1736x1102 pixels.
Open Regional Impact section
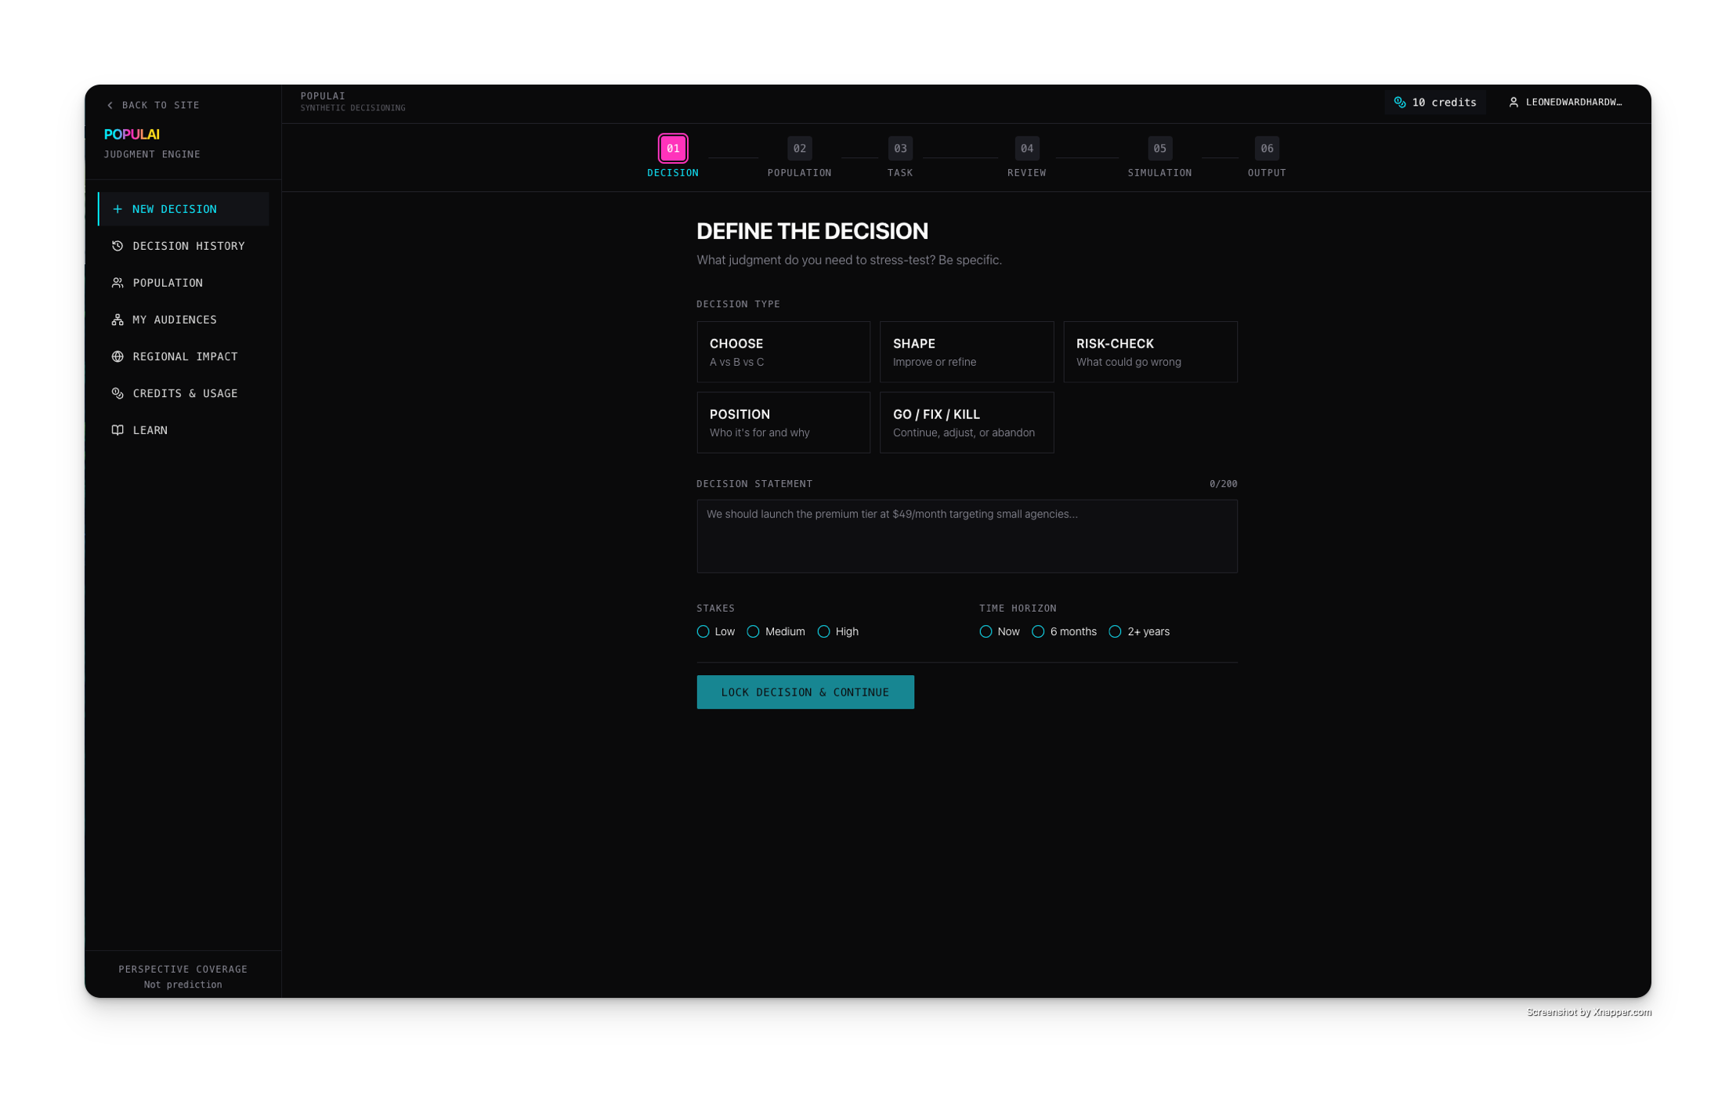pyautogui.click(x=183, y=356)
